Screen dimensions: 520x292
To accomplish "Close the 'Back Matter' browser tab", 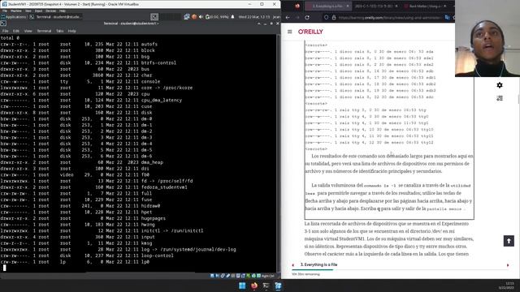I will point(444,6).
